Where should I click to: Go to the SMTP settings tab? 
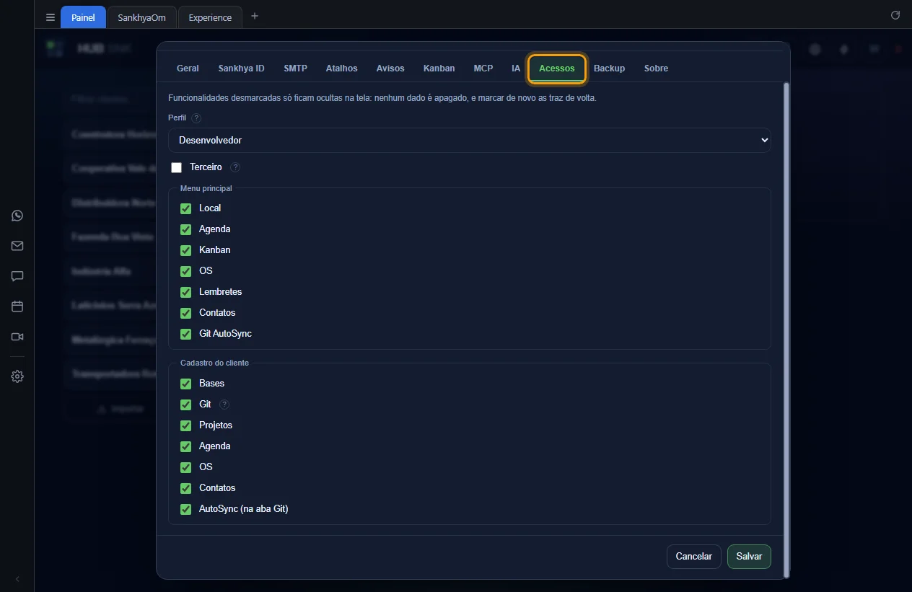point(296,69)
